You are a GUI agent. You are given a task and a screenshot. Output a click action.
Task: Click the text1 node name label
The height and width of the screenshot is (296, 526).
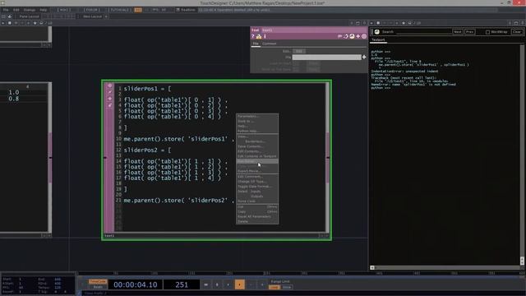click(109, 236)
